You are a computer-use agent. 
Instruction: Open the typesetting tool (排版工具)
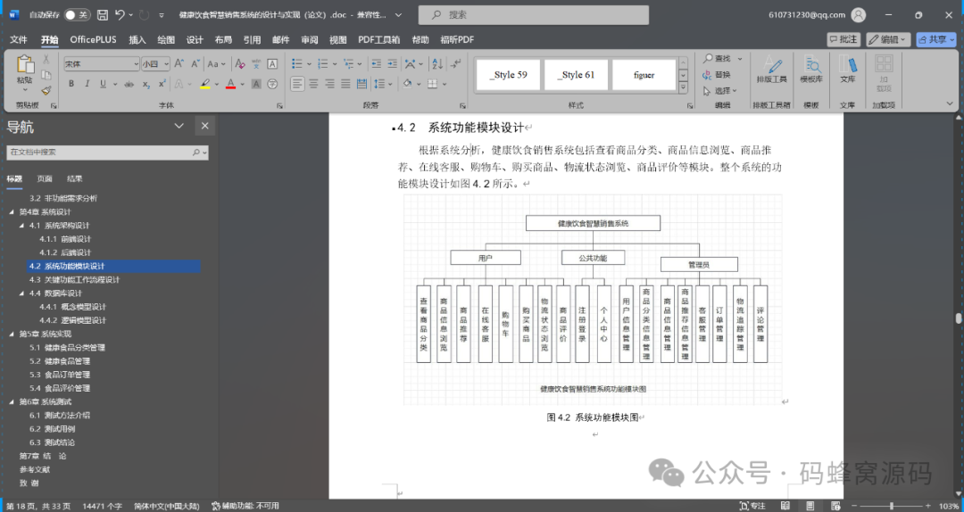click(x=771, y=70)
